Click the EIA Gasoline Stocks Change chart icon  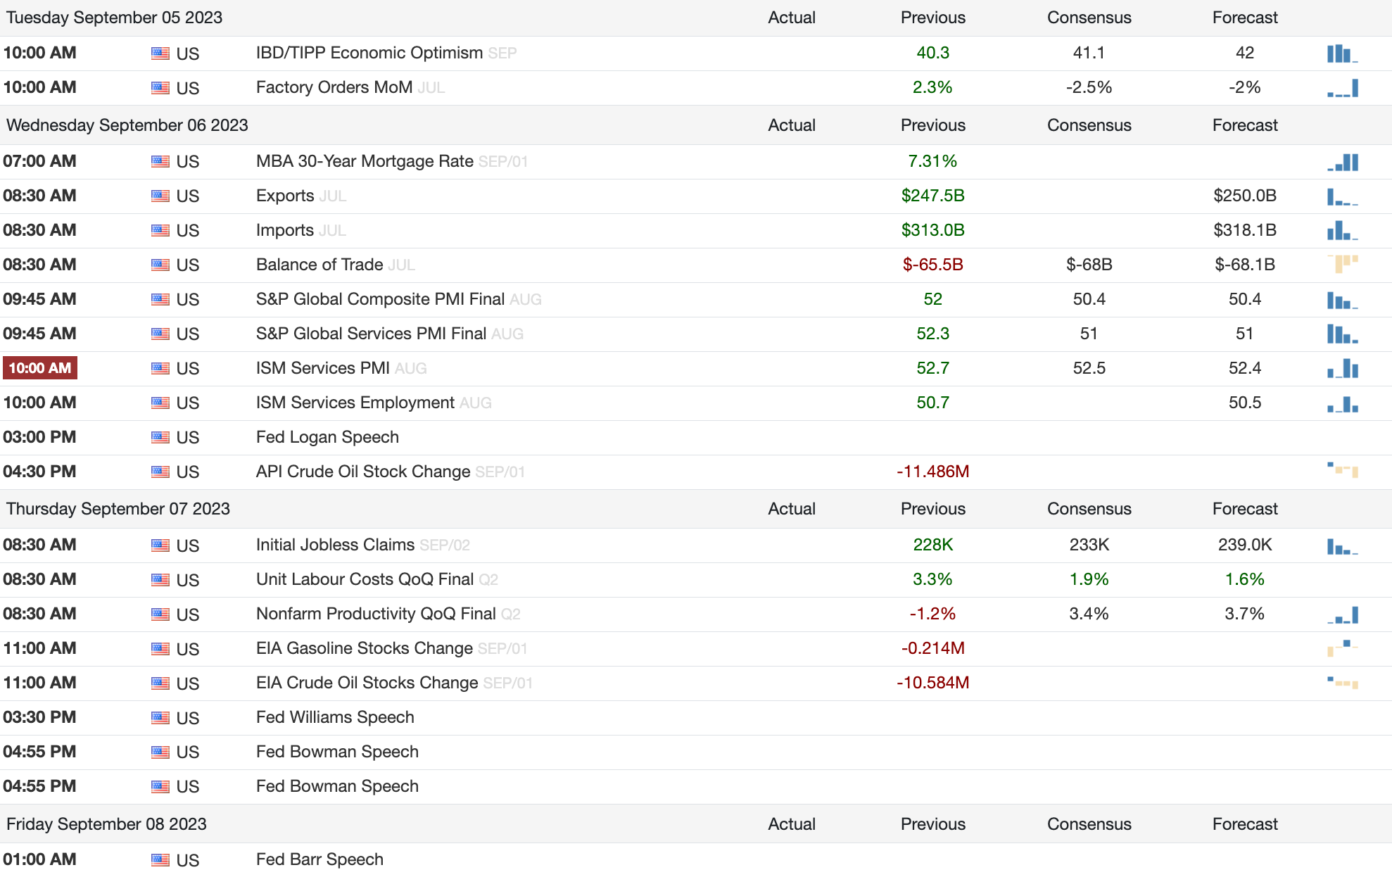click(1342, 648)
